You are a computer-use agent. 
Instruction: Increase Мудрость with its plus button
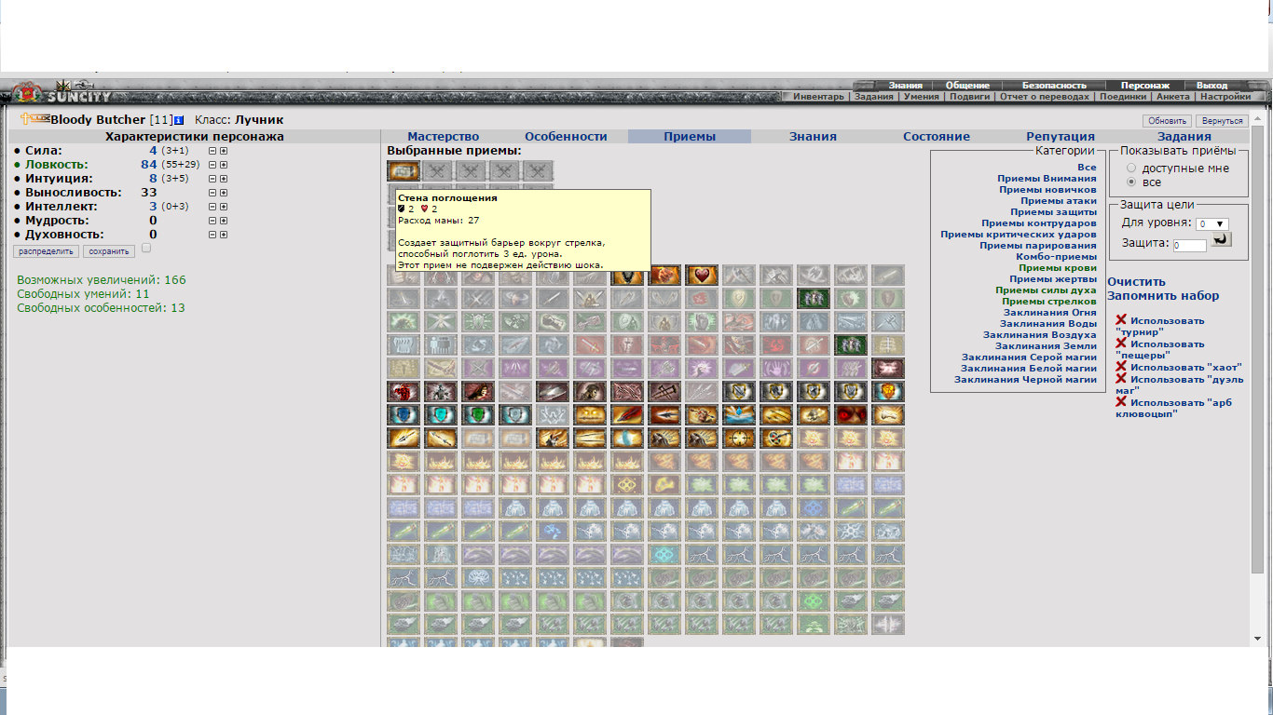pos(224,221)
